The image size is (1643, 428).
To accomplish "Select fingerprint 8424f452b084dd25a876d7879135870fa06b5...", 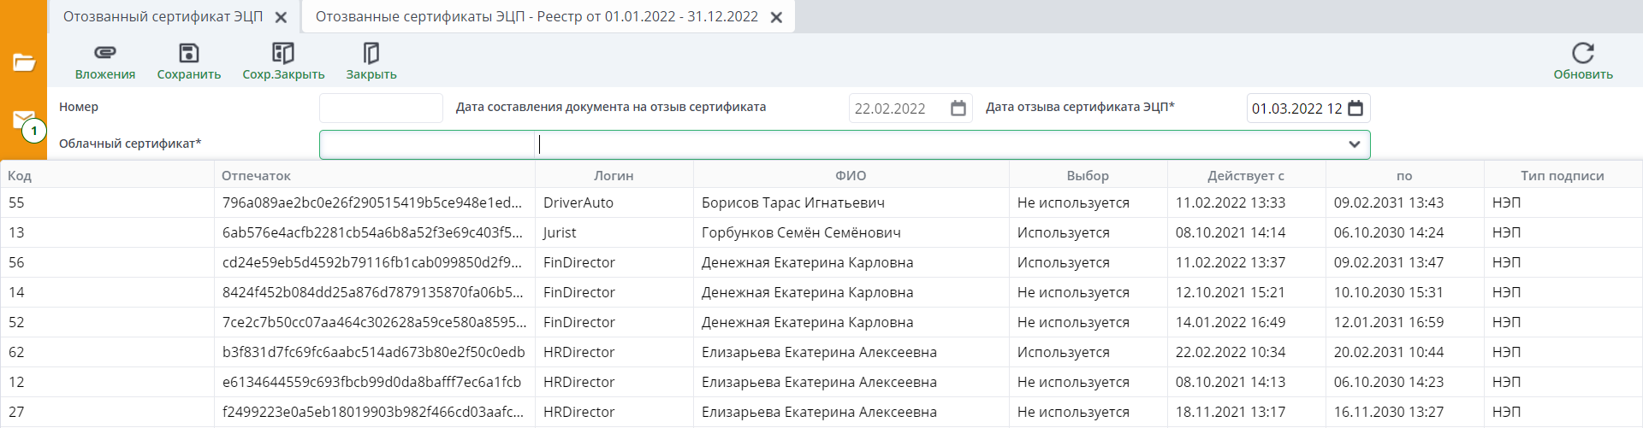I will (373, 293).
